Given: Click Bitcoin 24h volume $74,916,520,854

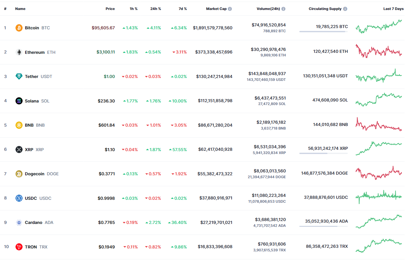Looking at the screenshot, I should pos(269,25).
